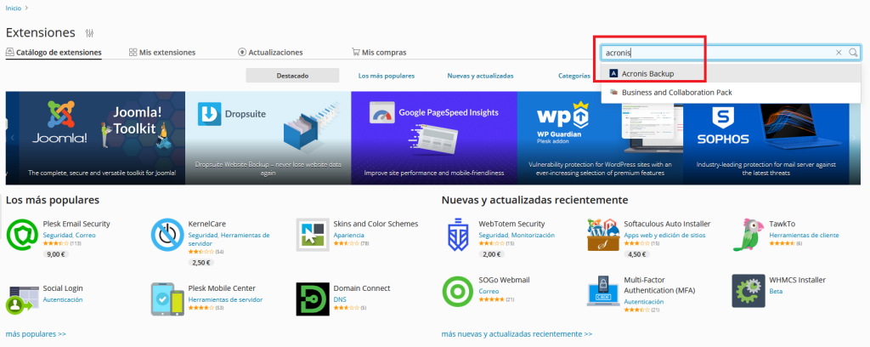Select Acronis Backup search suggestion
Screen dimensions: 870x347
click(x=731, y=73)
